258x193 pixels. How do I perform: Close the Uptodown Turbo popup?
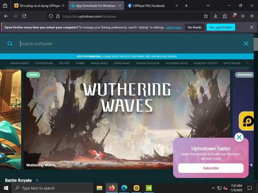point(239,137)
